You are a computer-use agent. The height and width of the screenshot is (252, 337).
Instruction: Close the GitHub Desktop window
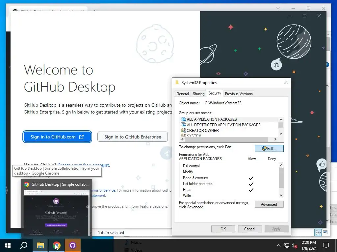319,16
